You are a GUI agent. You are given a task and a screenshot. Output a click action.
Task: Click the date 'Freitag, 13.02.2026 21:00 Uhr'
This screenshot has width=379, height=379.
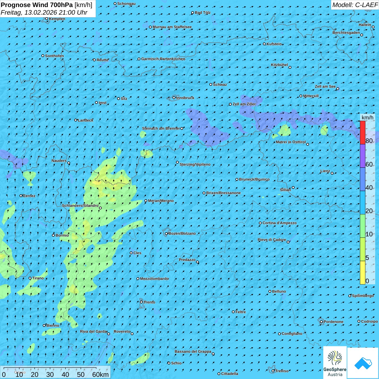coord(44,12)
